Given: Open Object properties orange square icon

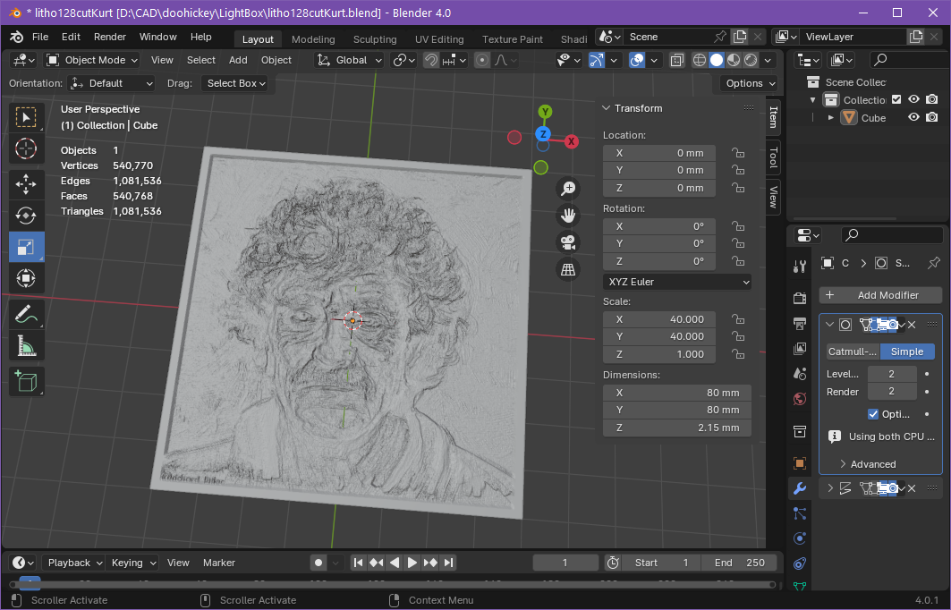Looking at the screenshot, I should pos(800,463).
